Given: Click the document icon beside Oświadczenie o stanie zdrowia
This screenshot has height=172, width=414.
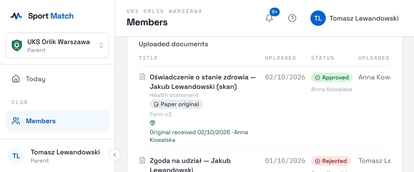Looking at the screenshot, I should [x=142, y=77].
